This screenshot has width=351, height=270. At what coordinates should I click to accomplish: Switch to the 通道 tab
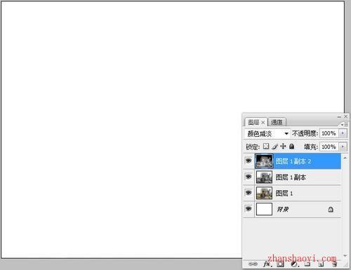click(277, 122)
